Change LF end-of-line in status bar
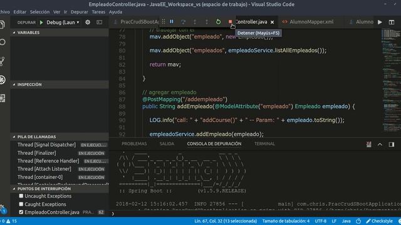Screen dimensions: 401x225 (x=334, y=221)
